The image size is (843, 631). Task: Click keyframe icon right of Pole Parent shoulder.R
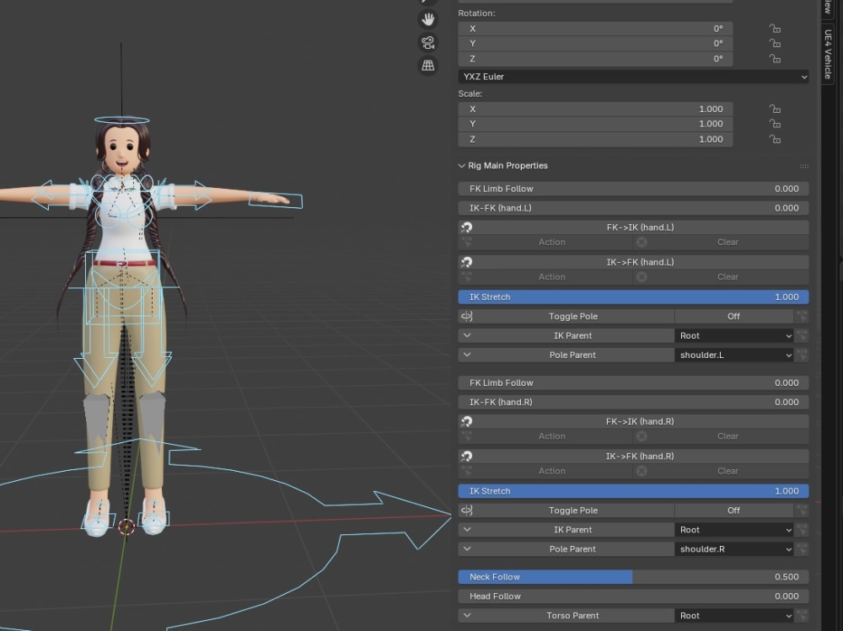(x=803, y=548)
